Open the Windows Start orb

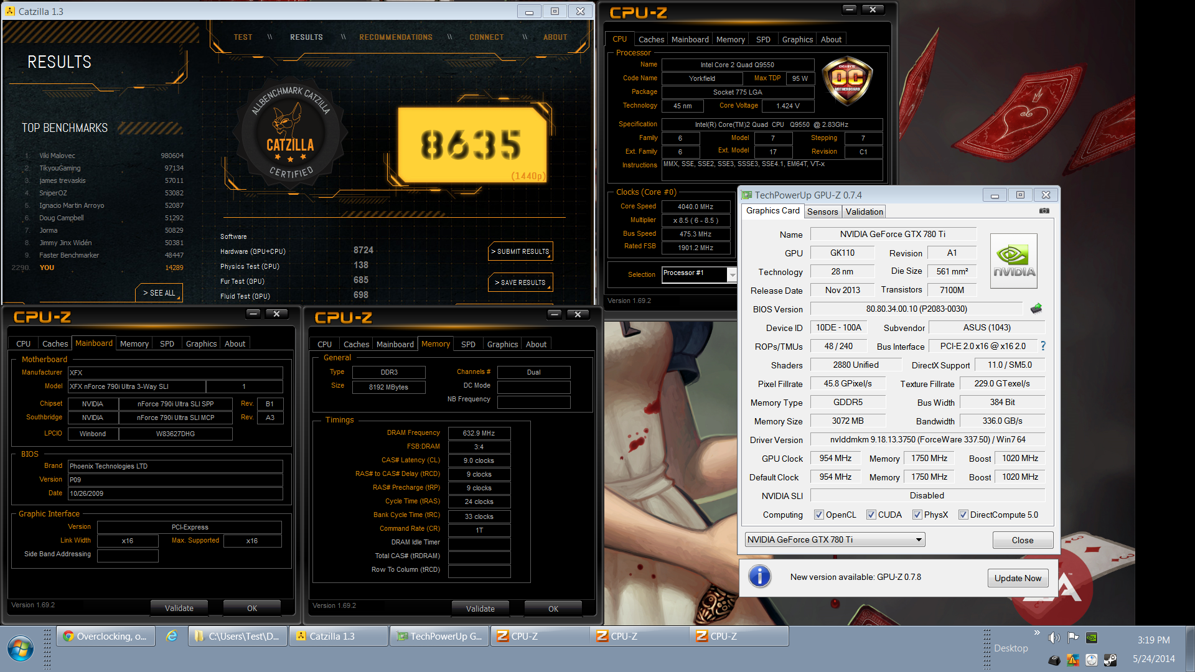(21, 648)
